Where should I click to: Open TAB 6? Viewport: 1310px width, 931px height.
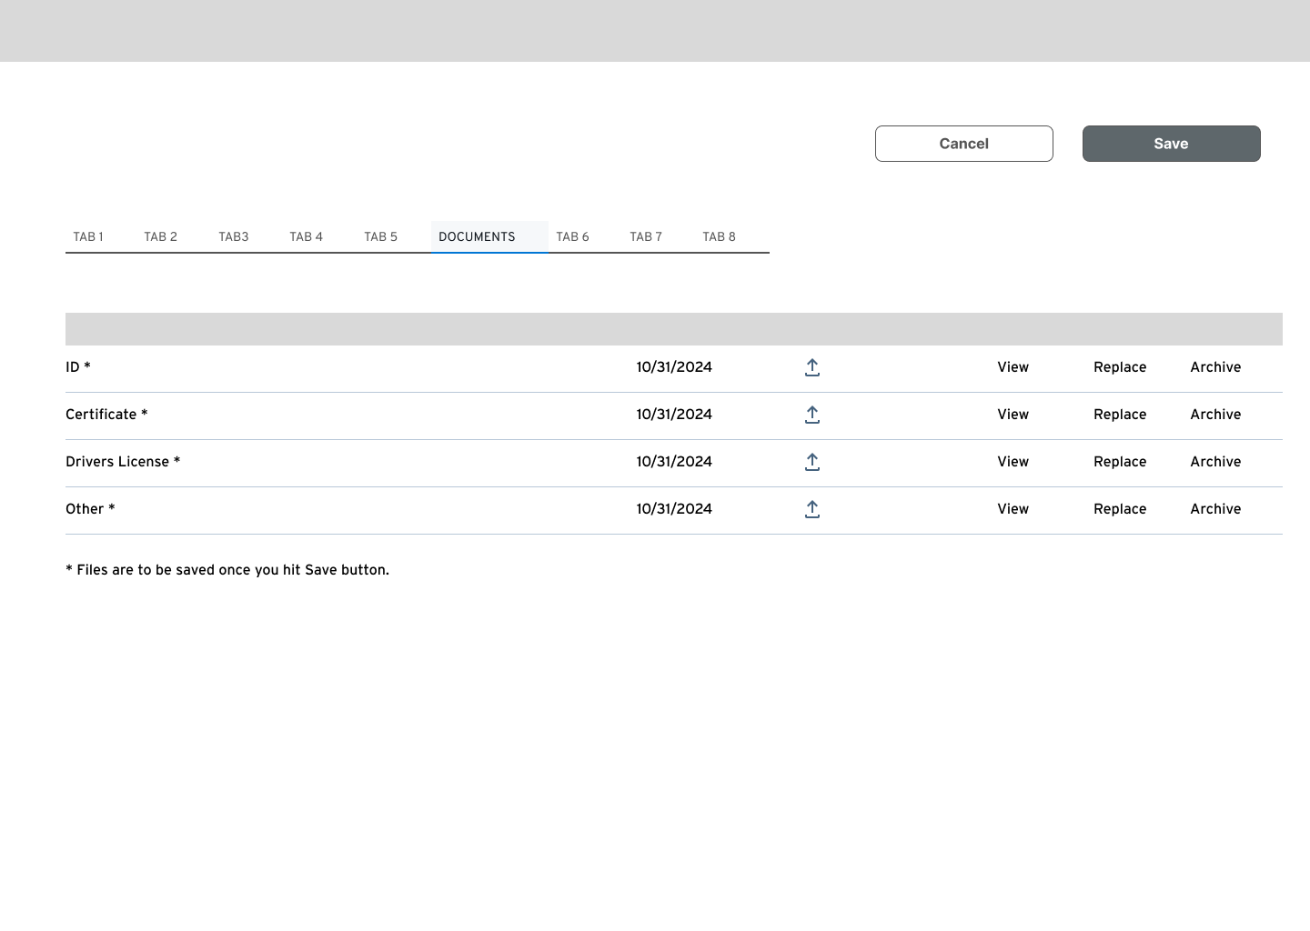point(573,236)
